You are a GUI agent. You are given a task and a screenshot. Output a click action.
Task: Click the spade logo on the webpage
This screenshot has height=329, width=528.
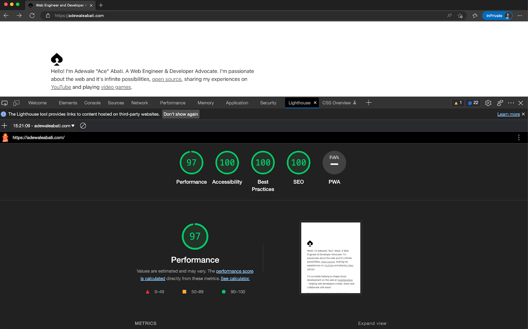point(57,59)
